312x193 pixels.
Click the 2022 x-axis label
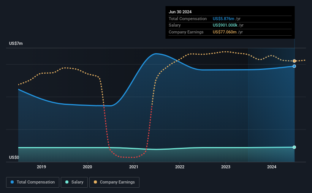(180, 167)
